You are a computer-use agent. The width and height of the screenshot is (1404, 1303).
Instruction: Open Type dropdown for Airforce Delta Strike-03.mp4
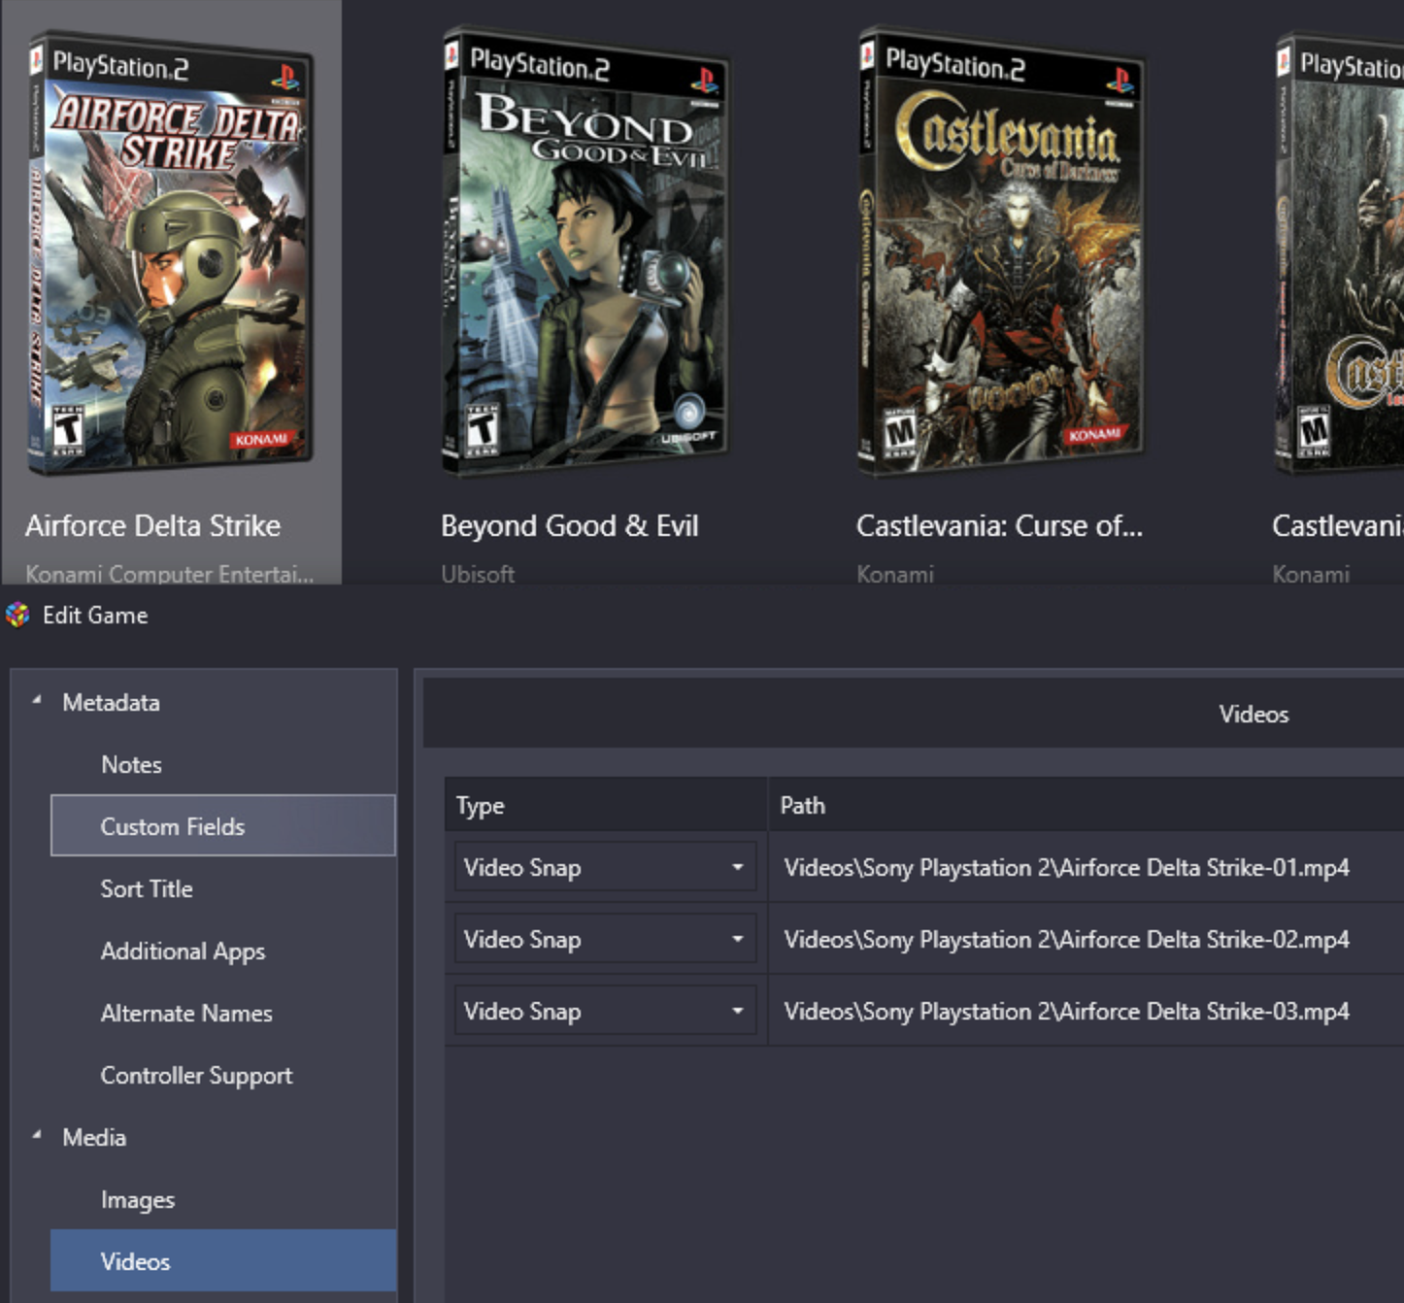click(x=605, y=1010)
